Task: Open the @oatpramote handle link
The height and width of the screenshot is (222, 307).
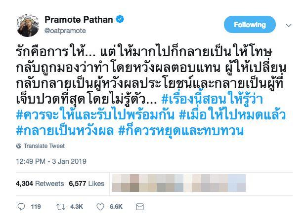Action: pyautogui.click(x=65, y=31)
